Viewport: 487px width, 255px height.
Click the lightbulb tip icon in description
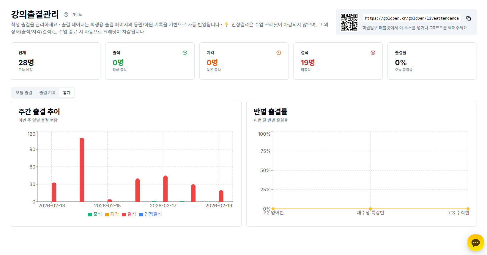pyautogui.click(x=227, y=25)
